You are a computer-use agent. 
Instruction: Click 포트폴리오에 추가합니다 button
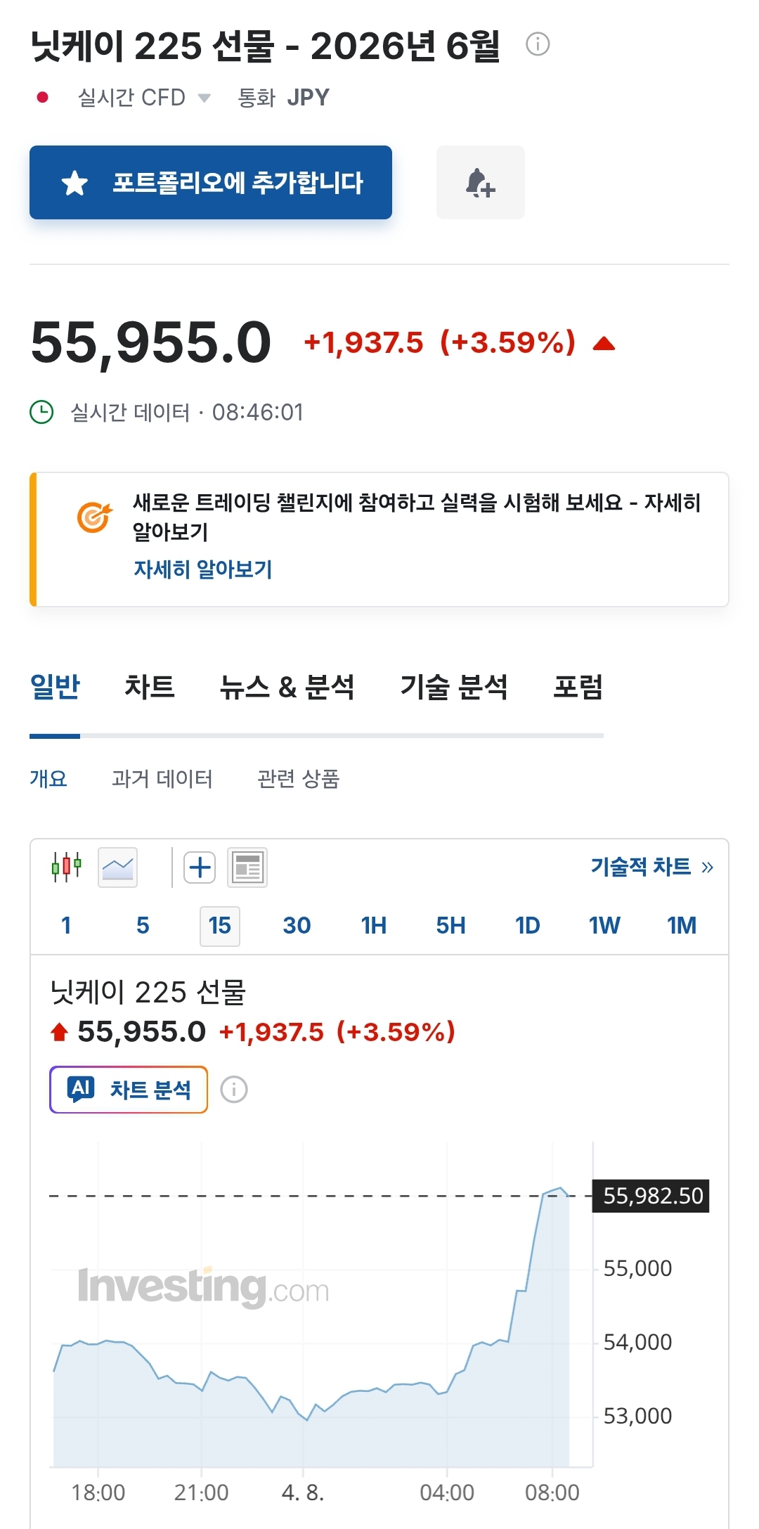click(x=211, y=183)
